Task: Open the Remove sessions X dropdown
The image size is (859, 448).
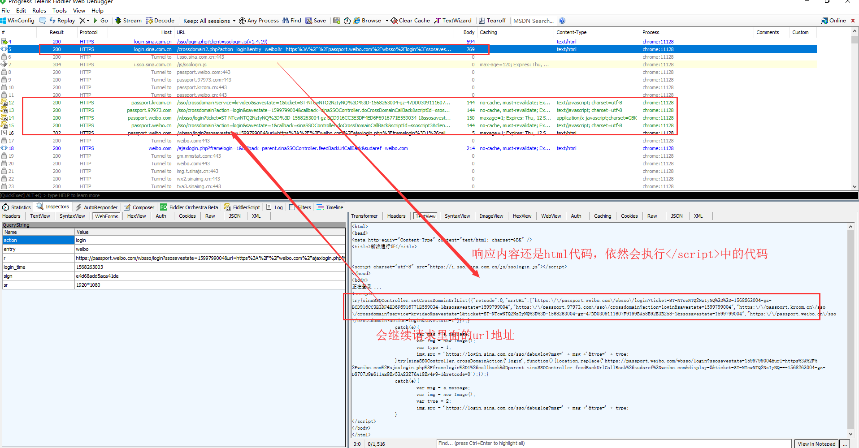Action: click(x=84, y=21)
